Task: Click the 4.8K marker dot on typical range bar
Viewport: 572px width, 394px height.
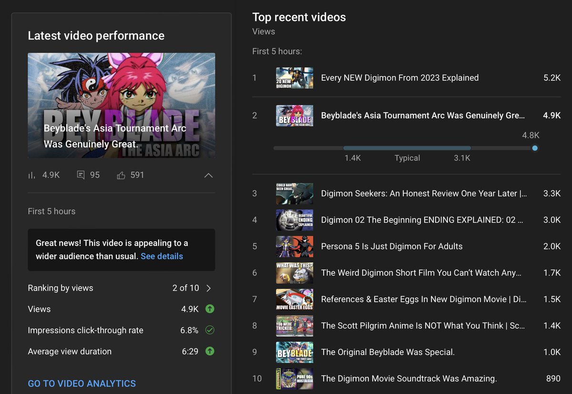Action: coord(535,148)
